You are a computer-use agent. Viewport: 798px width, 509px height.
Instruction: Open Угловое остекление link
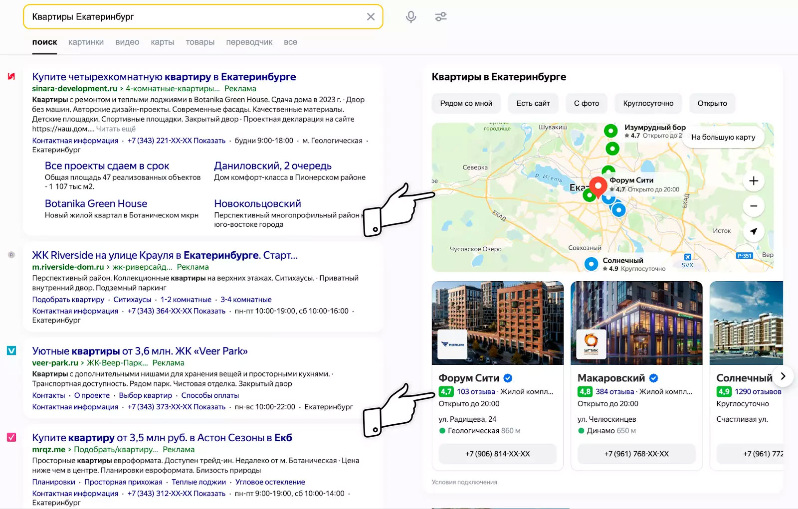(x=270, y=482)
